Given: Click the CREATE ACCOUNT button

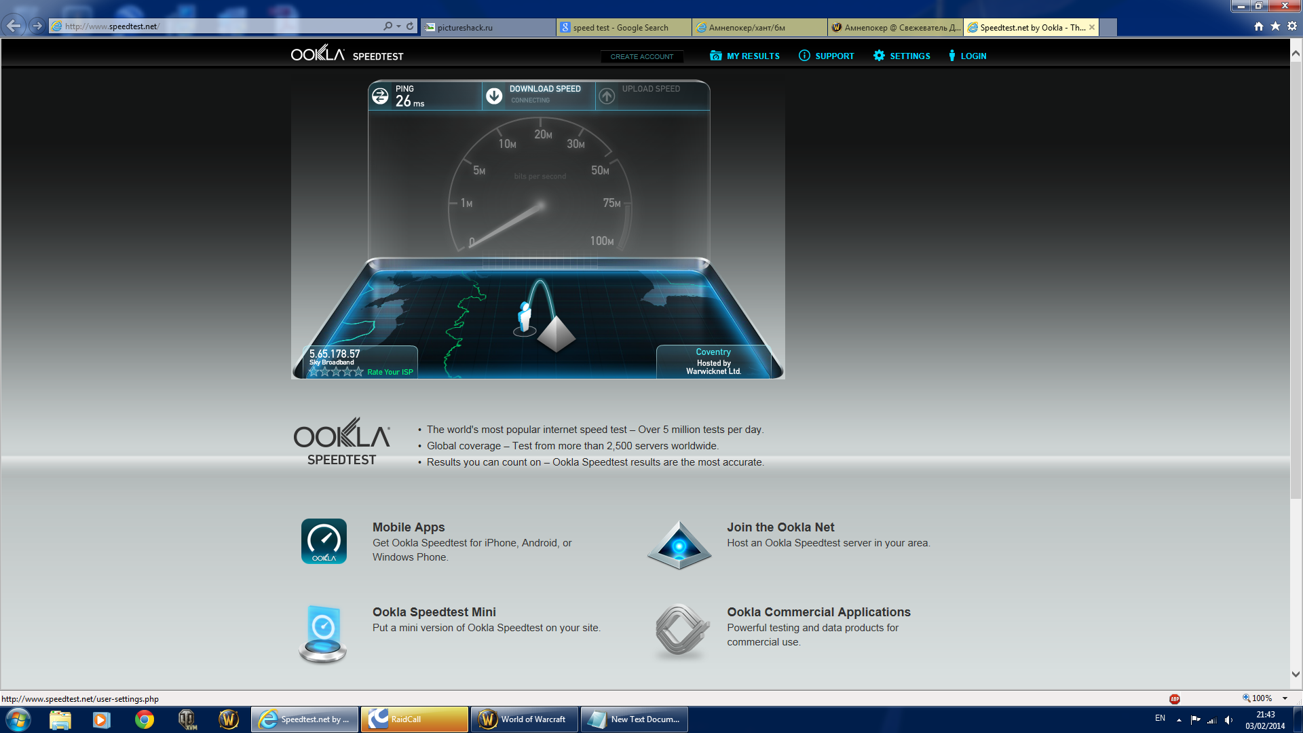Looking at the screenshot, I should click(641, 56).
